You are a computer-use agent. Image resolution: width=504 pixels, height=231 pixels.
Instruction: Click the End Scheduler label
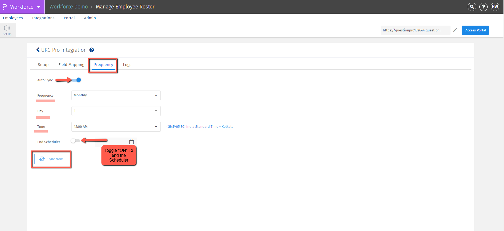coord(49,142)
